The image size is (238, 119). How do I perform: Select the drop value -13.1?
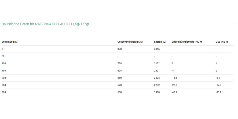pyautogui.click(x=174, y=78)
